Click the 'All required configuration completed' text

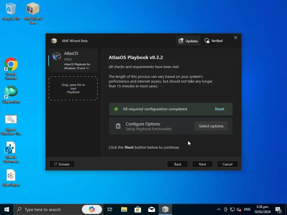(155, 109)
